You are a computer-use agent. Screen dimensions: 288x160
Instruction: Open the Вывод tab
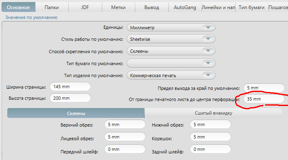[x=152, y=7]
